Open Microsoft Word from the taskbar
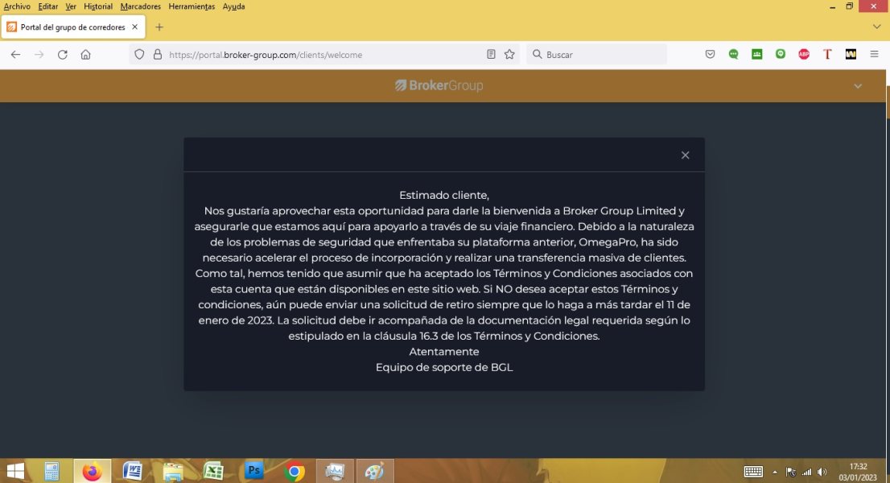 click(132, 471)
